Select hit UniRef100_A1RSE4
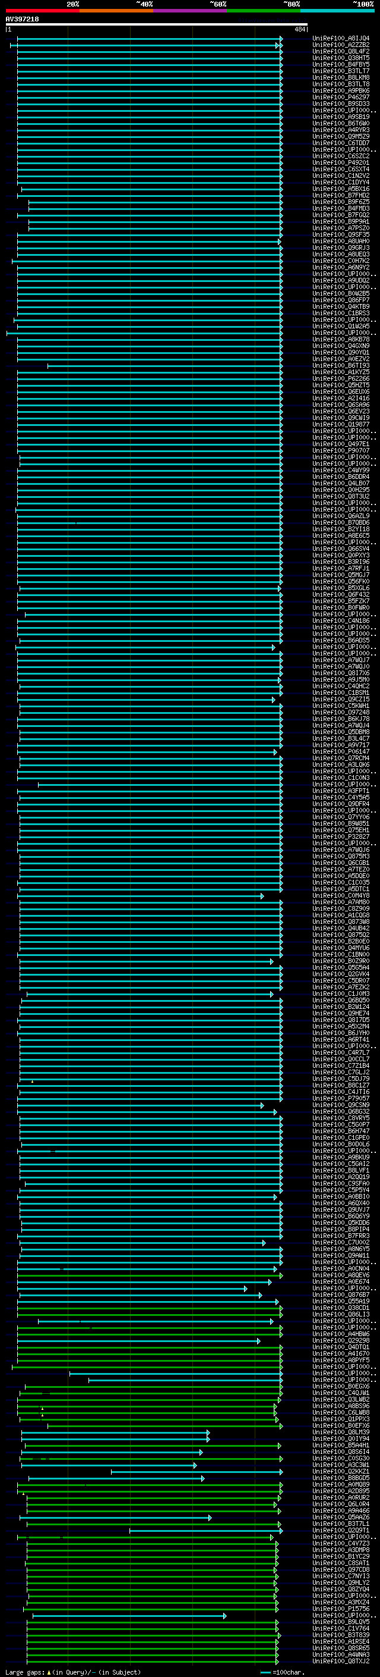 (340, 1641)
